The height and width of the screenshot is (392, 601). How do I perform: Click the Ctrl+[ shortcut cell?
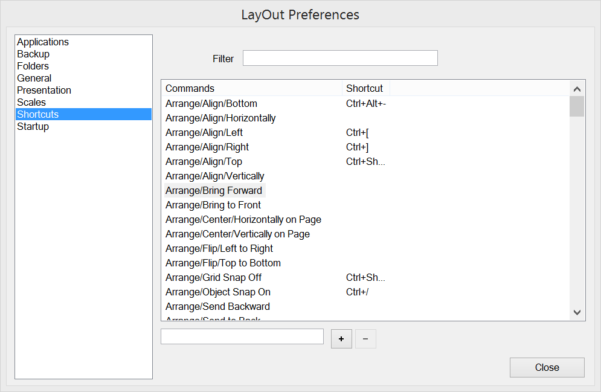point(357,133)
